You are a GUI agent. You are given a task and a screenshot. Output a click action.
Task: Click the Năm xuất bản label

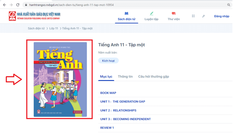click(x=108, y=52)
